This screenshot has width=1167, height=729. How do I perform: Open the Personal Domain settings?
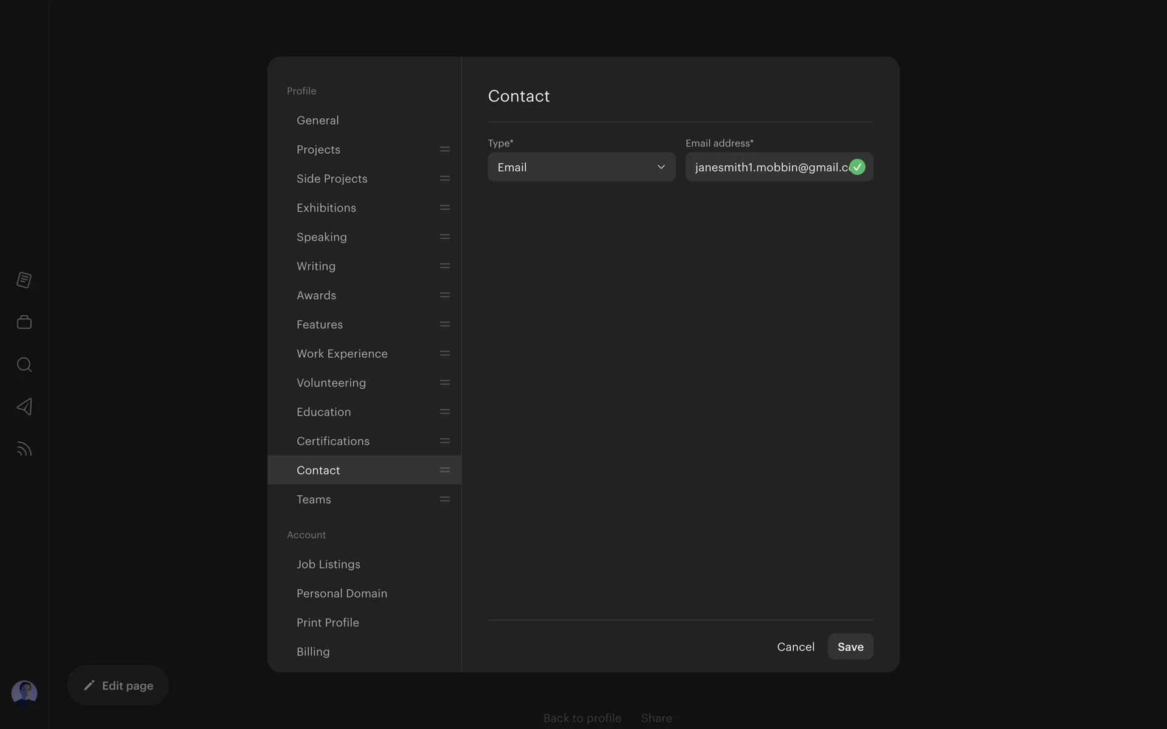pos(342,594)
